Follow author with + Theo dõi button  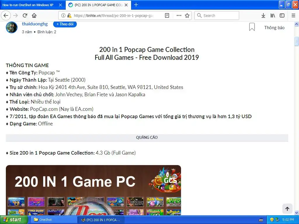[65, 24]
